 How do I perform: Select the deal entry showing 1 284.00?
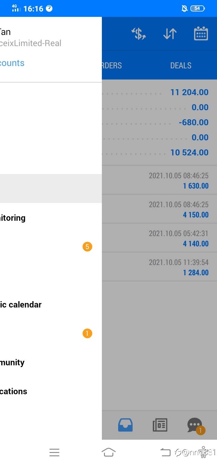(x=159, y=267)
